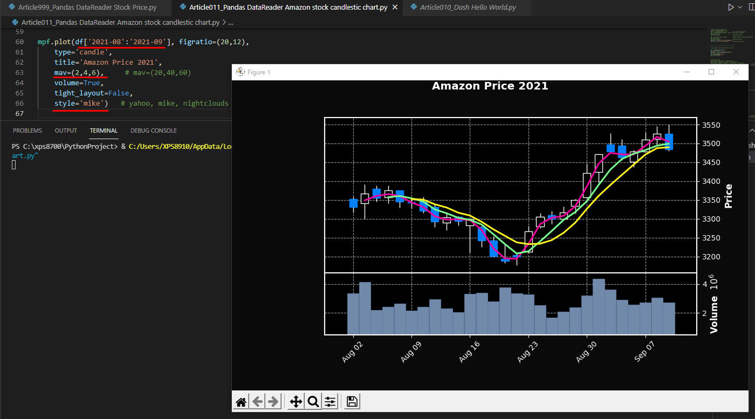755x419 pixels.
Task: Run the Python file with the play icon
Action: click(x=731, y=7)
